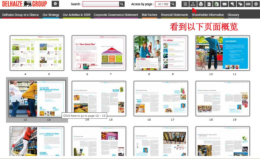Viewport: 260px width, 159px height.
Task: Open the Help question mark icon
Action: (x=256, y=4)
